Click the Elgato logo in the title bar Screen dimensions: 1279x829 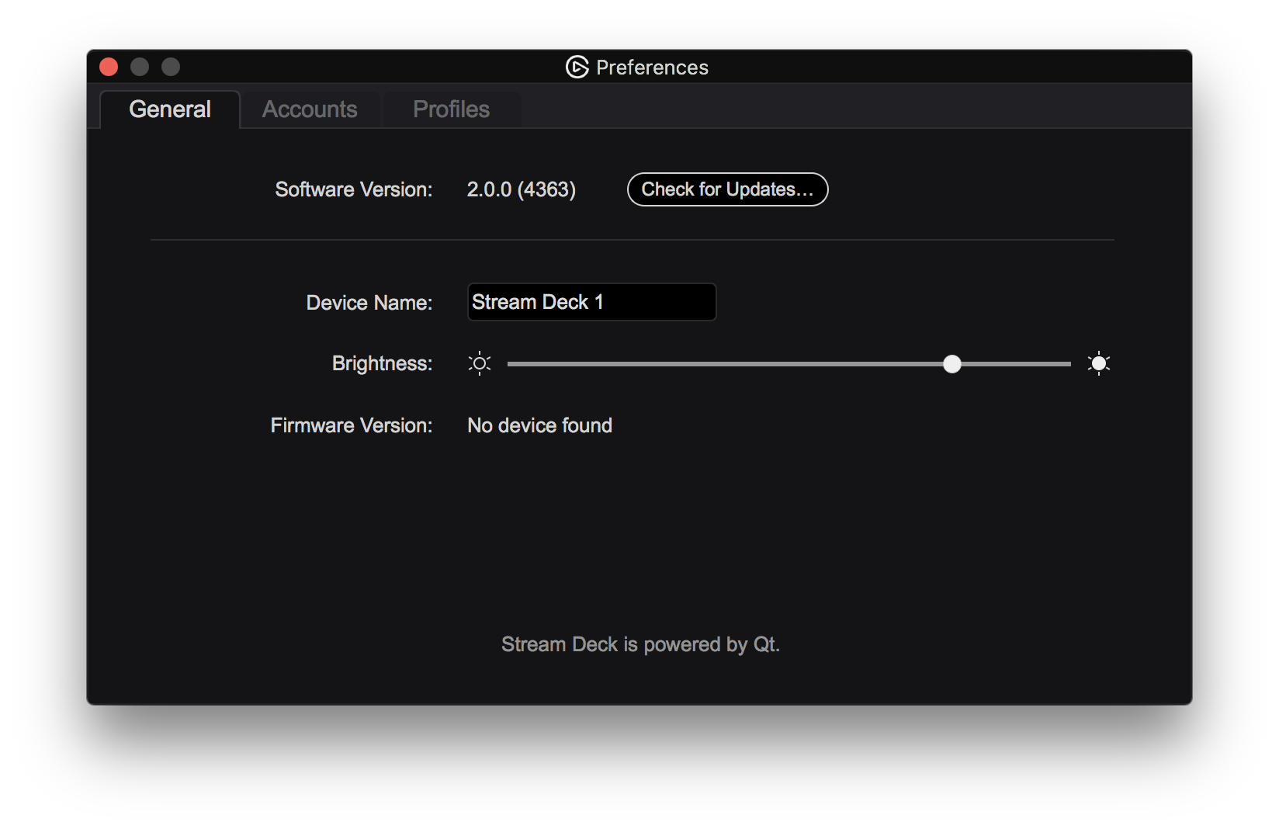(577, 68)
